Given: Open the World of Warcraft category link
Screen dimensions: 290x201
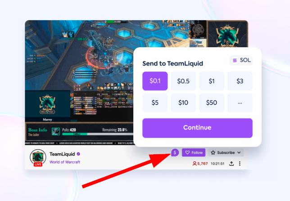Looking at the screenshot, I should coord(65,162).
